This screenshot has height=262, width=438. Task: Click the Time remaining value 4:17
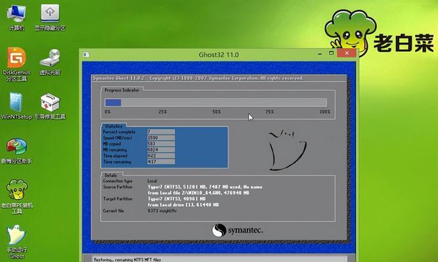coord(161,162)
